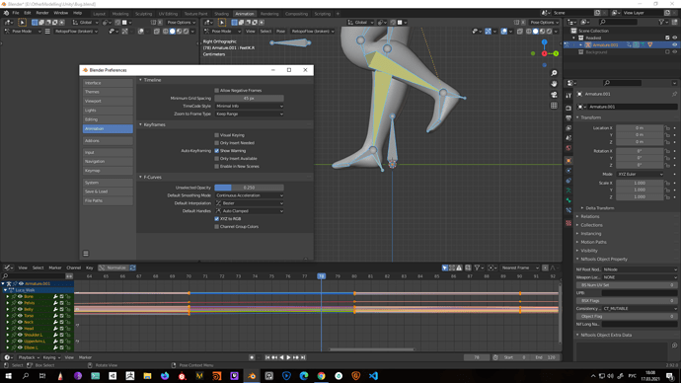Jump to the first frame
The width and height of the screenshot is (681, 383).
(x=267, y=357)
